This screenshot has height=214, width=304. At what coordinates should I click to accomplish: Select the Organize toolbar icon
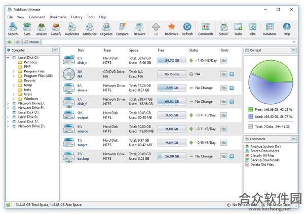(x=106, y=29)
